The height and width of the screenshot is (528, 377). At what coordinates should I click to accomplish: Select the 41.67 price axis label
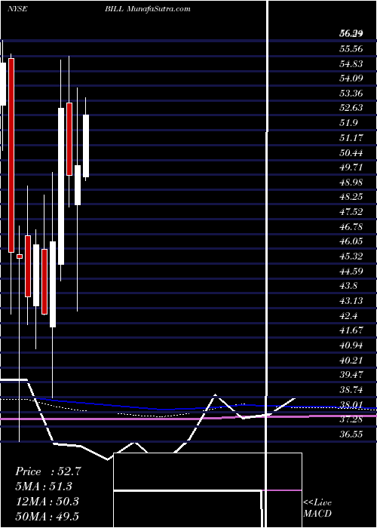[351, 330]
